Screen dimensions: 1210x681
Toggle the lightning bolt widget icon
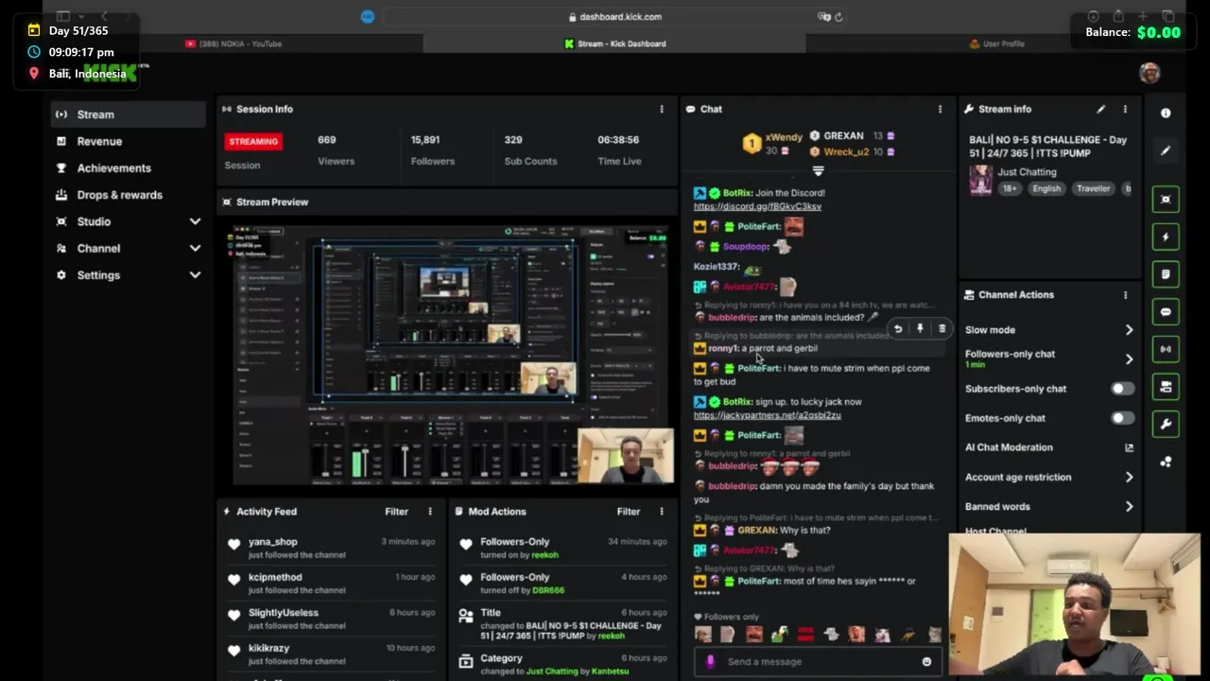(1166, 237)
